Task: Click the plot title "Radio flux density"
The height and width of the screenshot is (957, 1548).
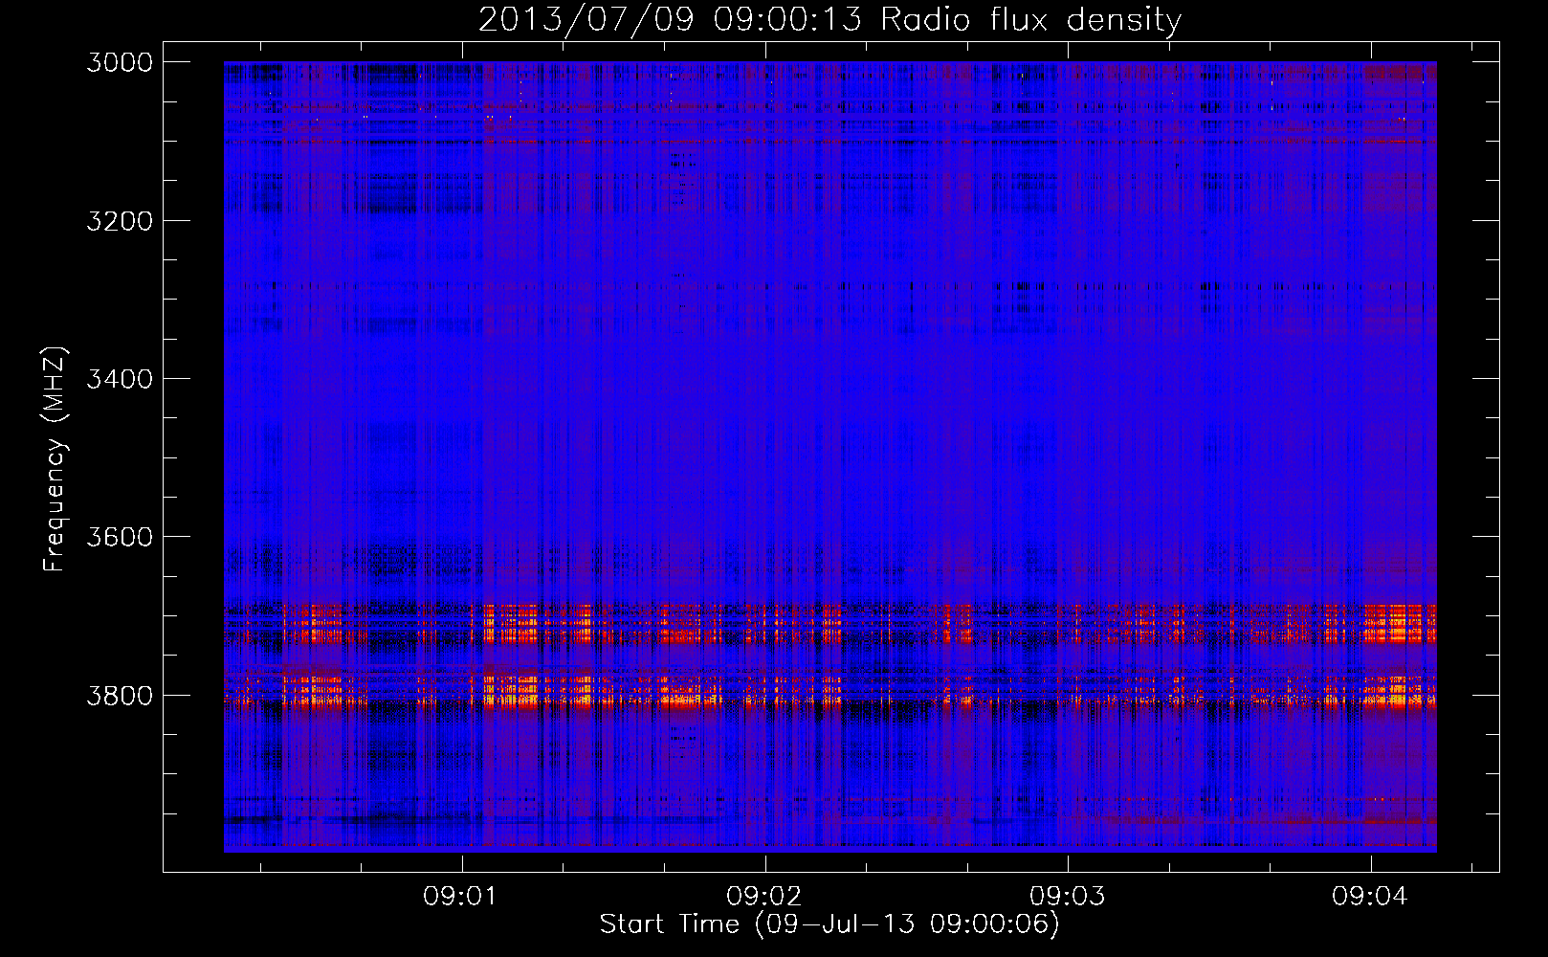Action: pos(1031,20)
